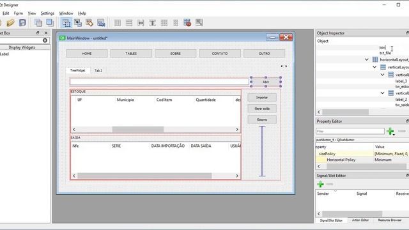Viewport: 409px width, 230px height.
Task: Click the OUTRO button in form
Action: tap(264, 54)
